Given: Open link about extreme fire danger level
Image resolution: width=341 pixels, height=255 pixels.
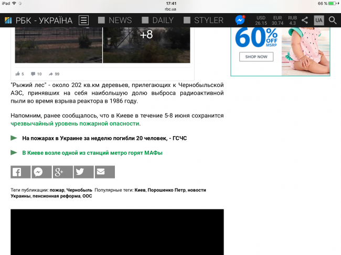Looking at the screenshot, I should click(x=75, y=124).
